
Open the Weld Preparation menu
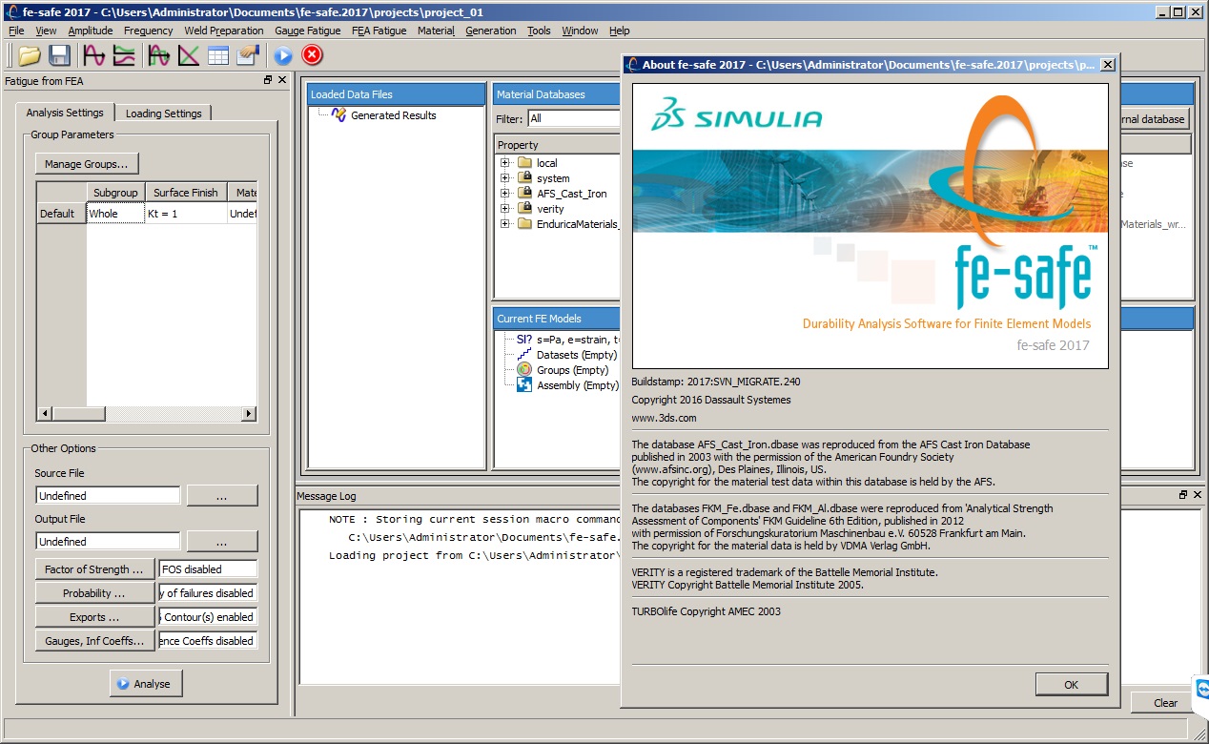click(x=224, y=31)
